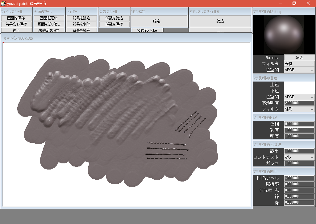
Task: Click 前景含め保存 to save with foreground
Action: pos(17,24)
